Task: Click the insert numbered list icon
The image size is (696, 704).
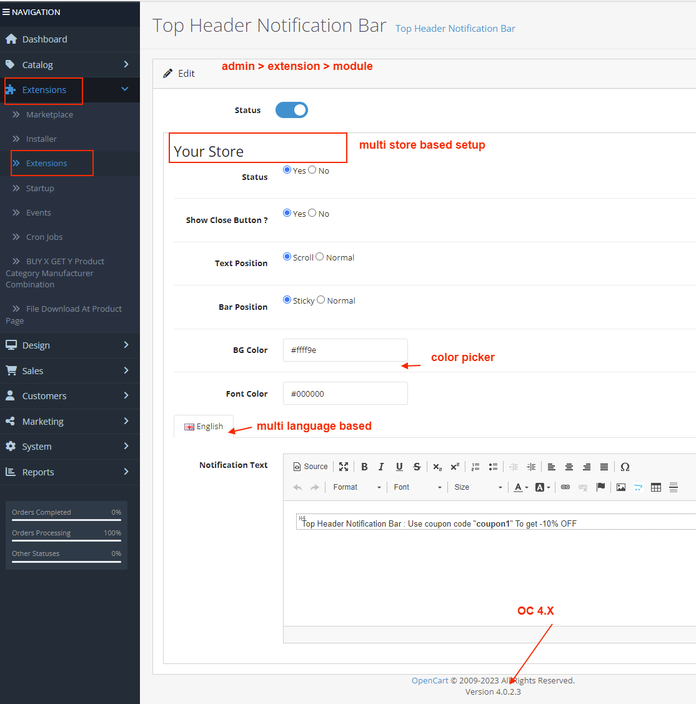Action: (475, 467)
